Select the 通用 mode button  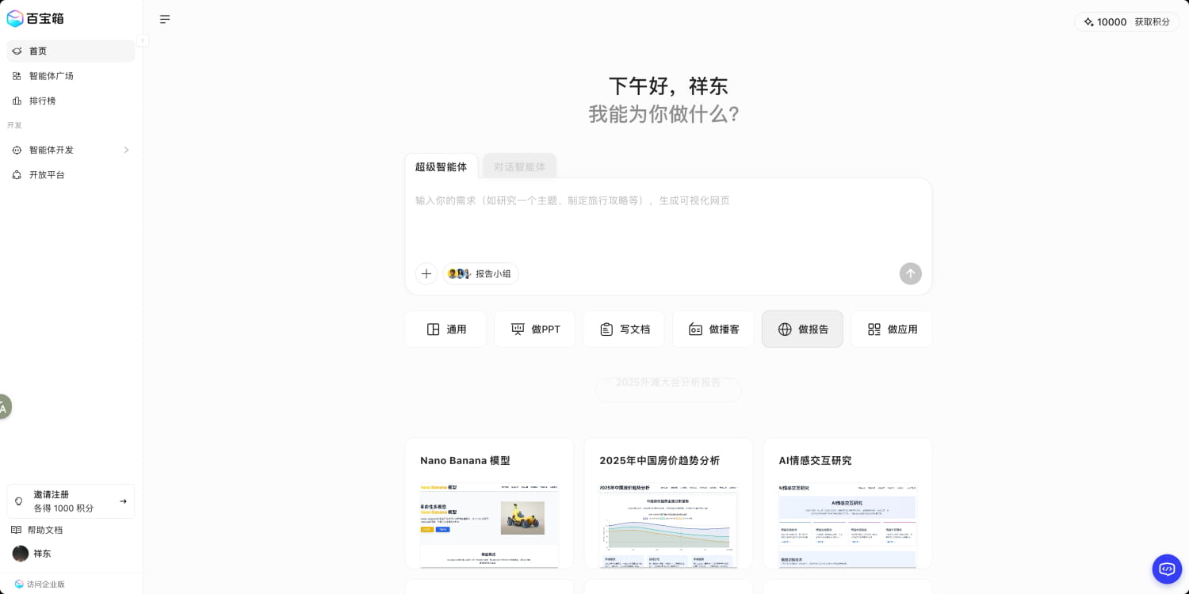coord(445,329)
